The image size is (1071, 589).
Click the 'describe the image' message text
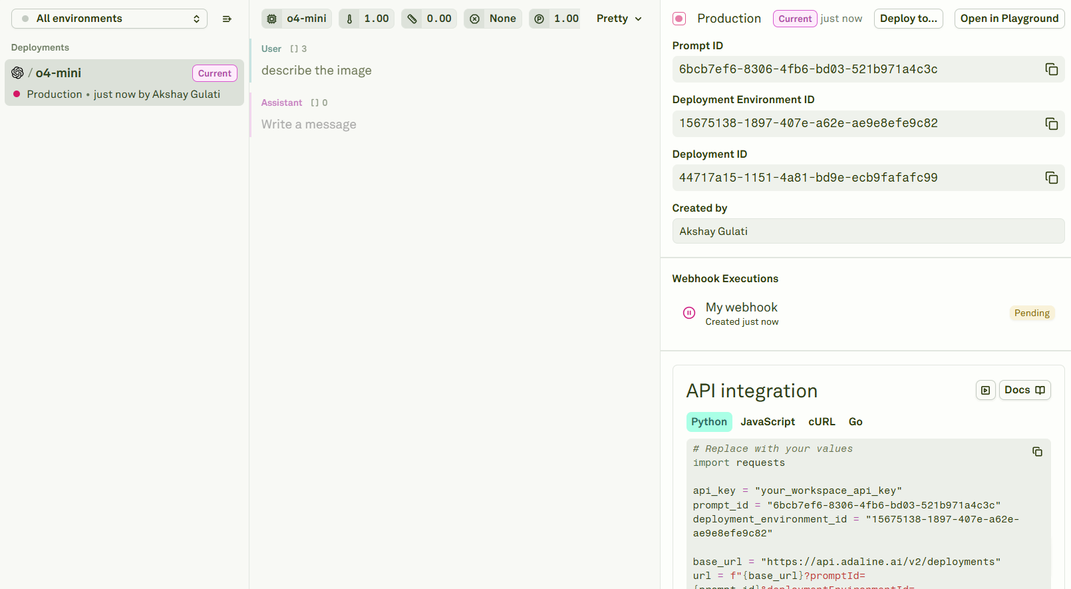tap(317, 71)
